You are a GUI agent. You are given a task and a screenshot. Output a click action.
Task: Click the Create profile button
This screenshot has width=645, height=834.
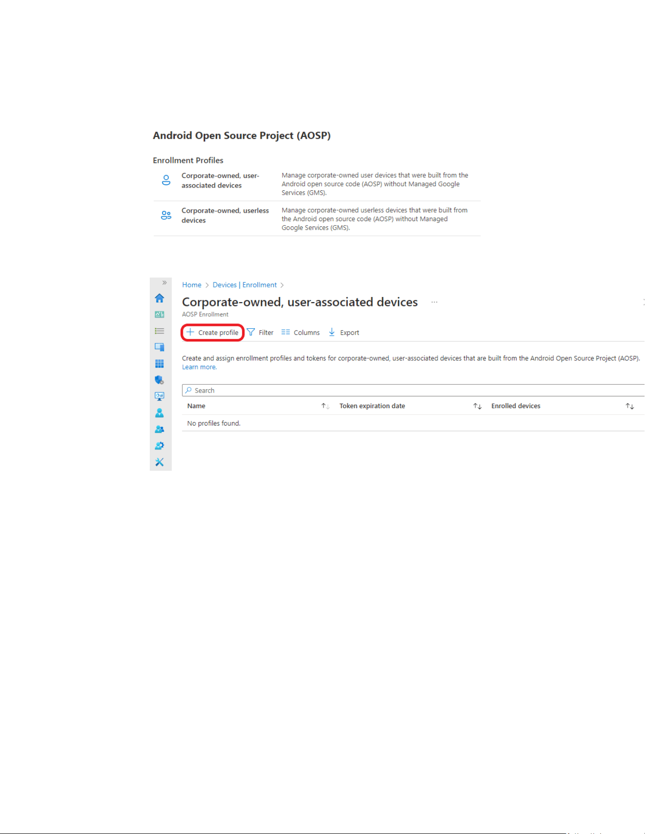tap(213, 332)
